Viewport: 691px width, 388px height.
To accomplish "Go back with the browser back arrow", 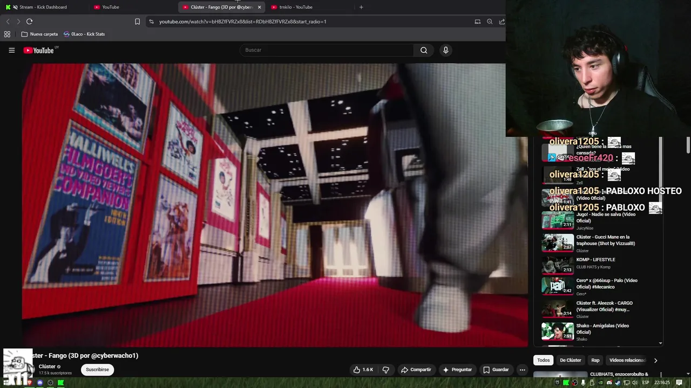I will click(8, 22).
